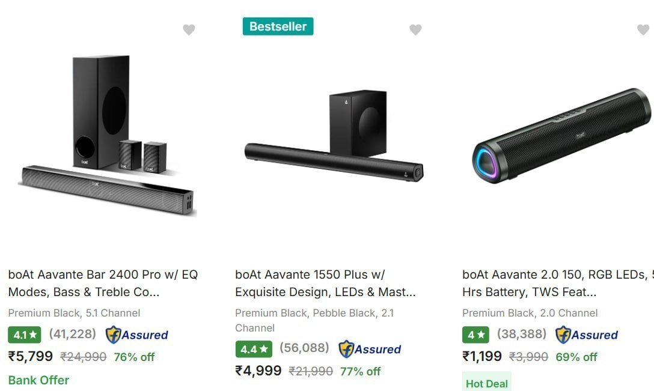Viewport: 654px width, 391px height.
Task: Click the ₹5,799 price
Action: tap(31, 356)
